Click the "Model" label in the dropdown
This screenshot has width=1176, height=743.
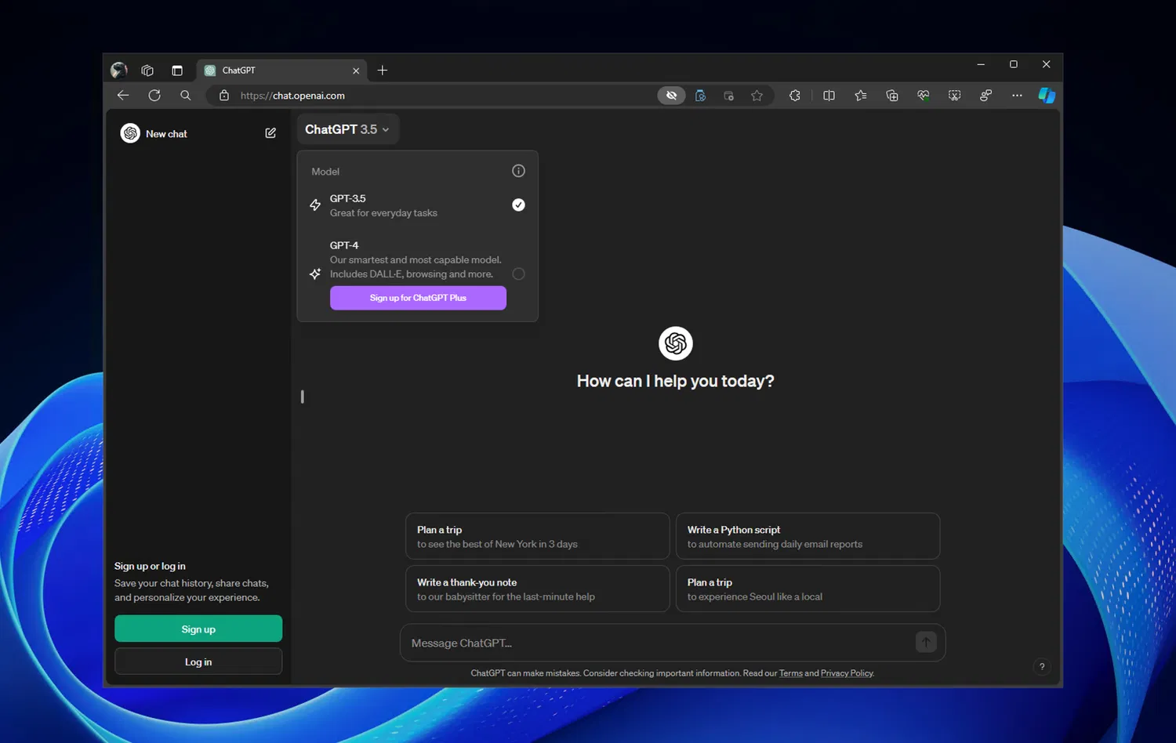(x=325, y=172)
